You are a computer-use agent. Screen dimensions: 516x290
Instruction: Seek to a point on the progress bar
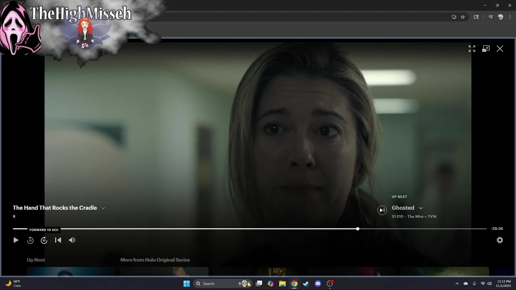tap(250, 229)
